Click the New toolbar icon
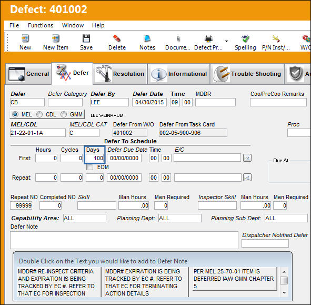 click(25, 38)
